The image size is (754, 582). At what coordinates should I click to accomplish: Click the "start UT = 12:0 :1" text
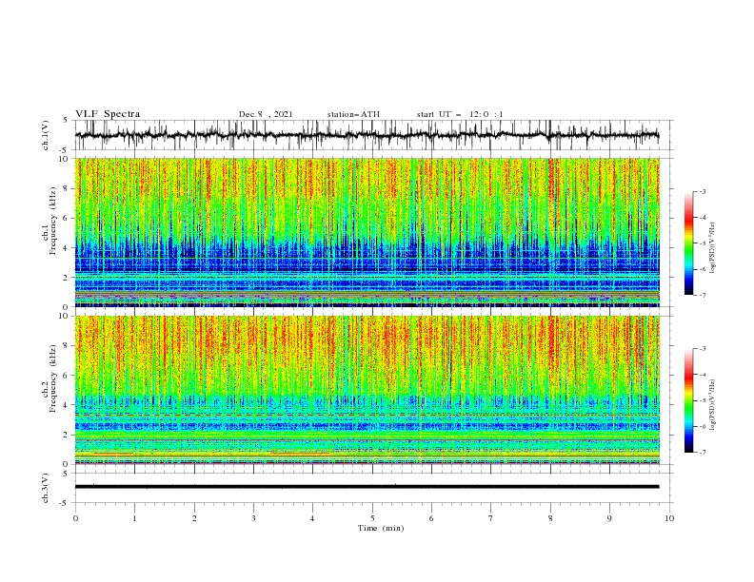pyautogui.click(x=460, y=114)
